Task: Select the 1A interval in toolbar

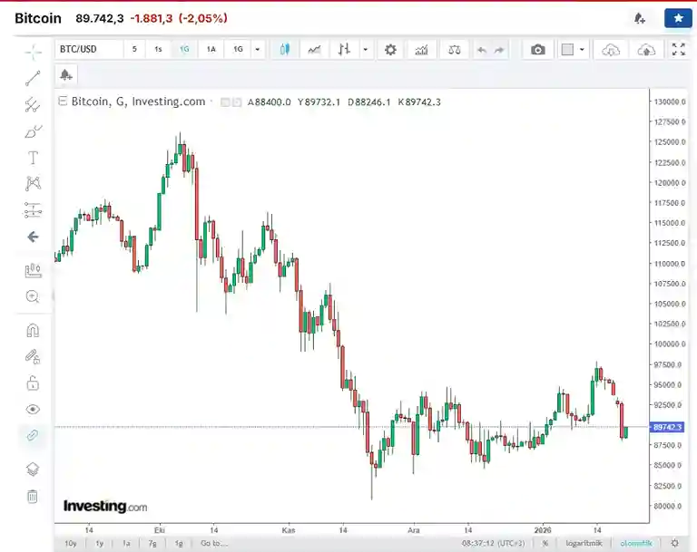Action: (x=211, y=50)
